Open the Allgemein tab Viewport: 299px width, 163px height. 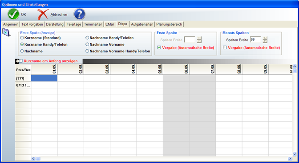pos(11,24)
